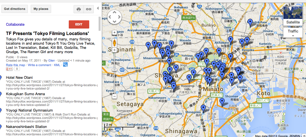Pan the map up using arrow control

point(115,13)
